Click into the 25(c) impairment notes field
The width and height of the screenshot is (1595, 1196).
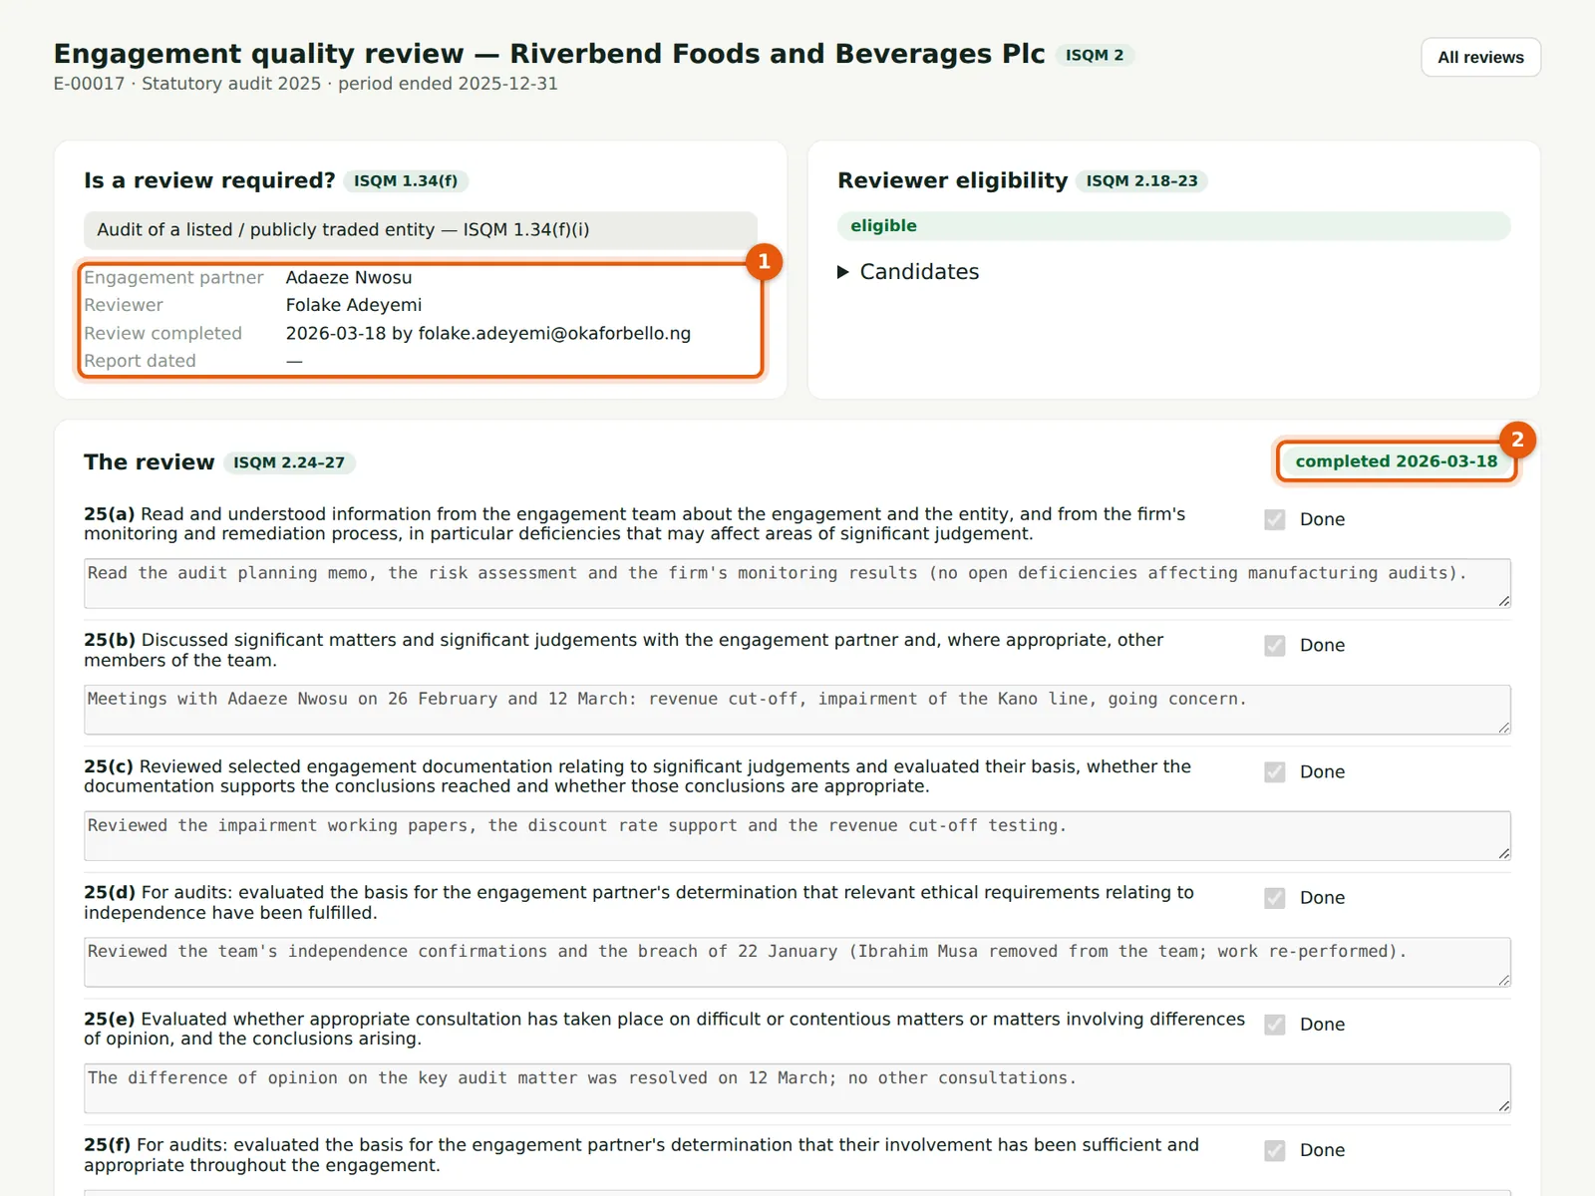pyautogui.click(x=797, y=835)
